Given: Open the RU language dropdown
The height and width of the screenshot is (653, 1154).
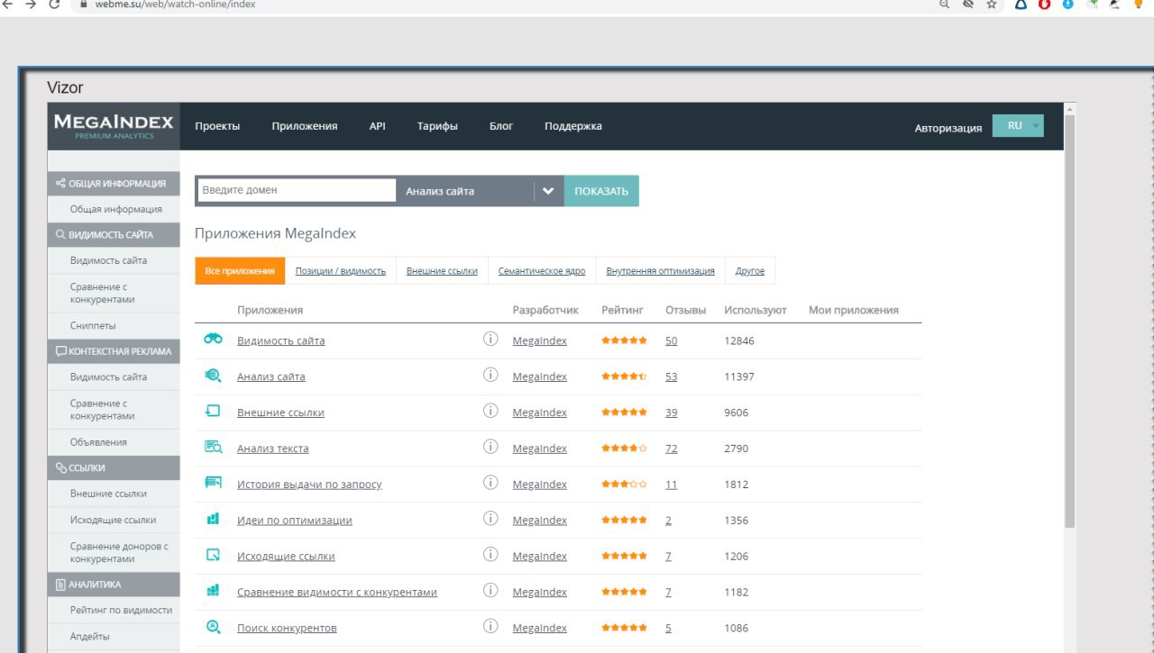Looking at the screenshot, I should tap(1018, 126).
